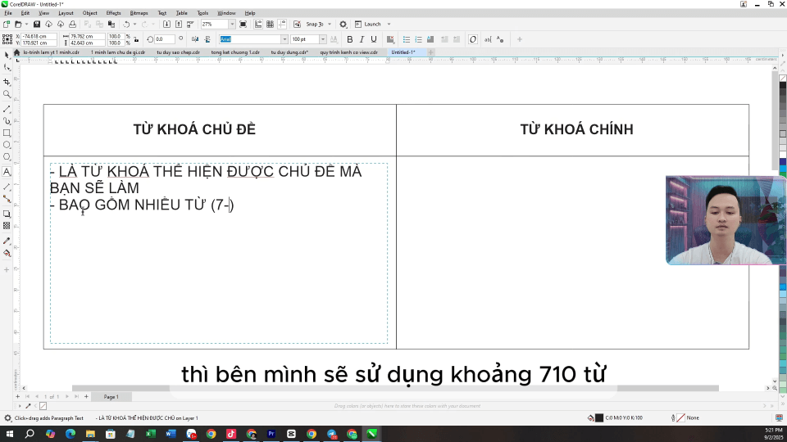787x442 pixels.
Task: Click the no-color swatch in document palette
Action: click(43, 406)
